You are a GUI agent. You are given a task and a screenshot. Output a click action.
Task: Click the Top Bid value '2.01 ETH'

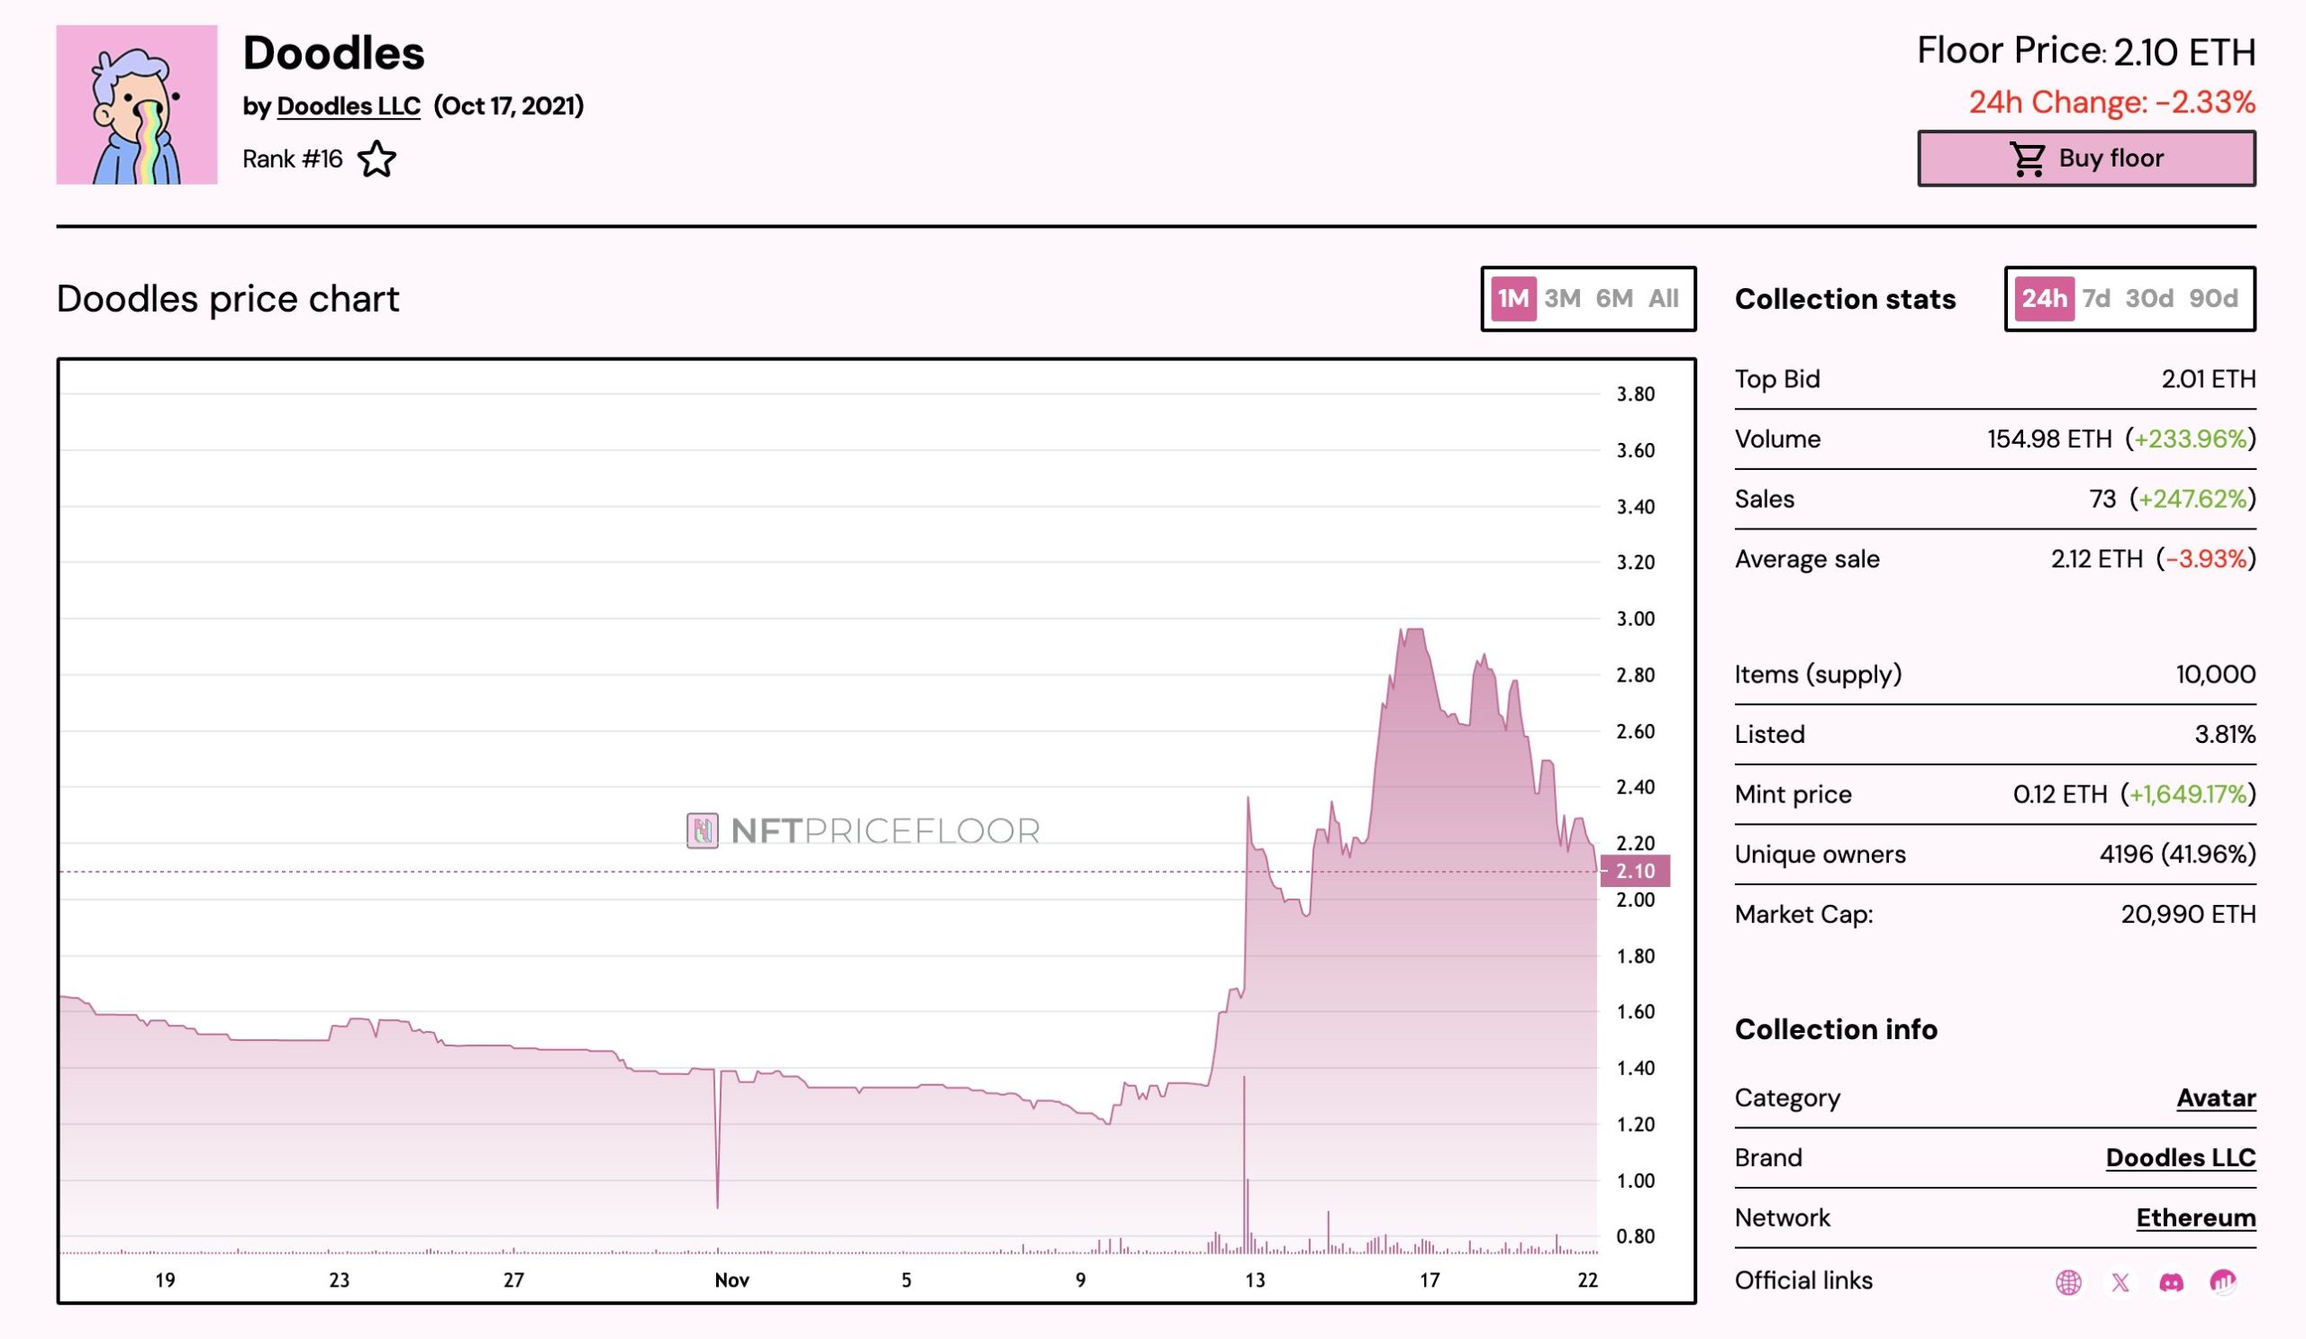pos(2209,379)
